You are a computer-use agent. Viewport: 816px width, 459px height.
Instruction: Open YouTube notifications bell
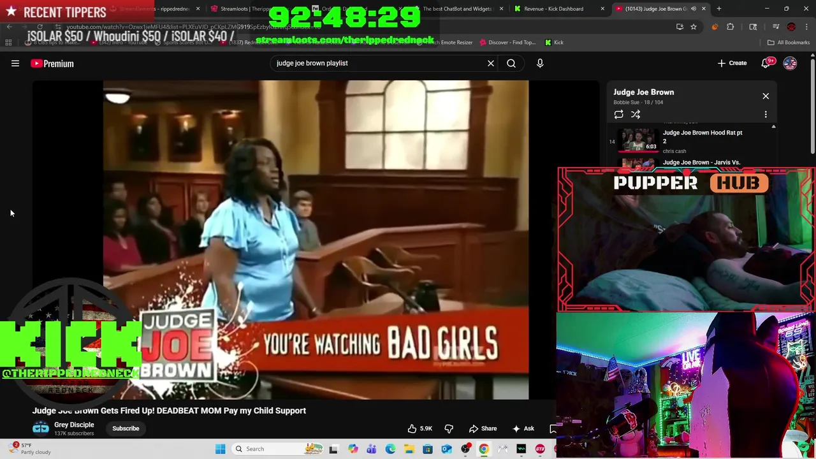coord(767,63)
